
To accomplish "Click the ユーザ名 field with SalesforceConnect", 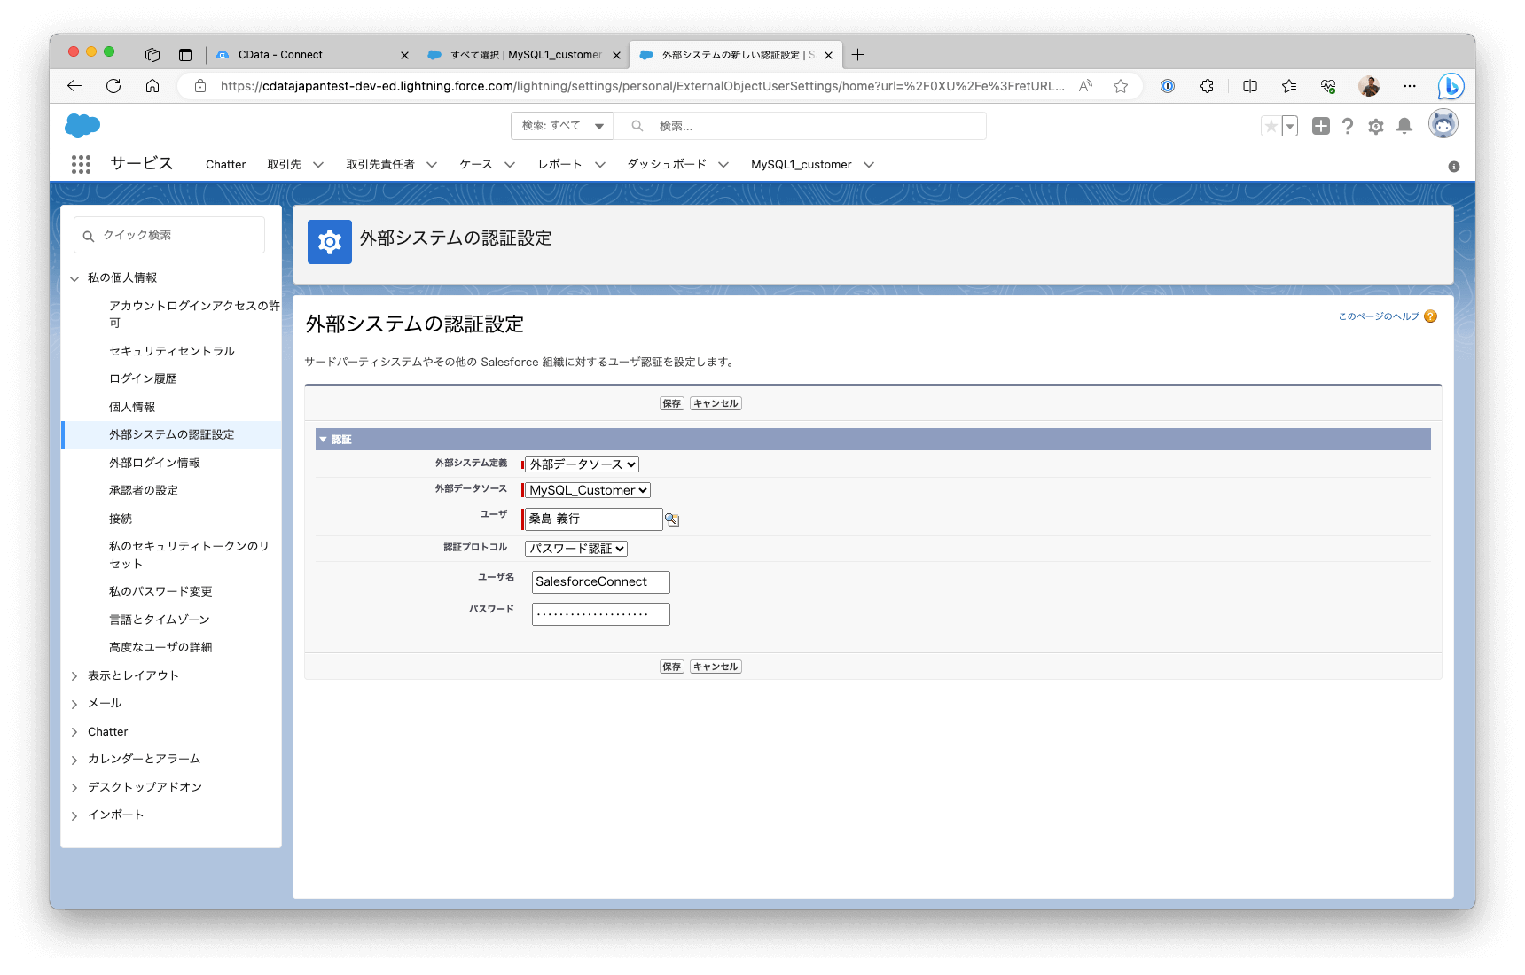I will [x=600, y=581].
